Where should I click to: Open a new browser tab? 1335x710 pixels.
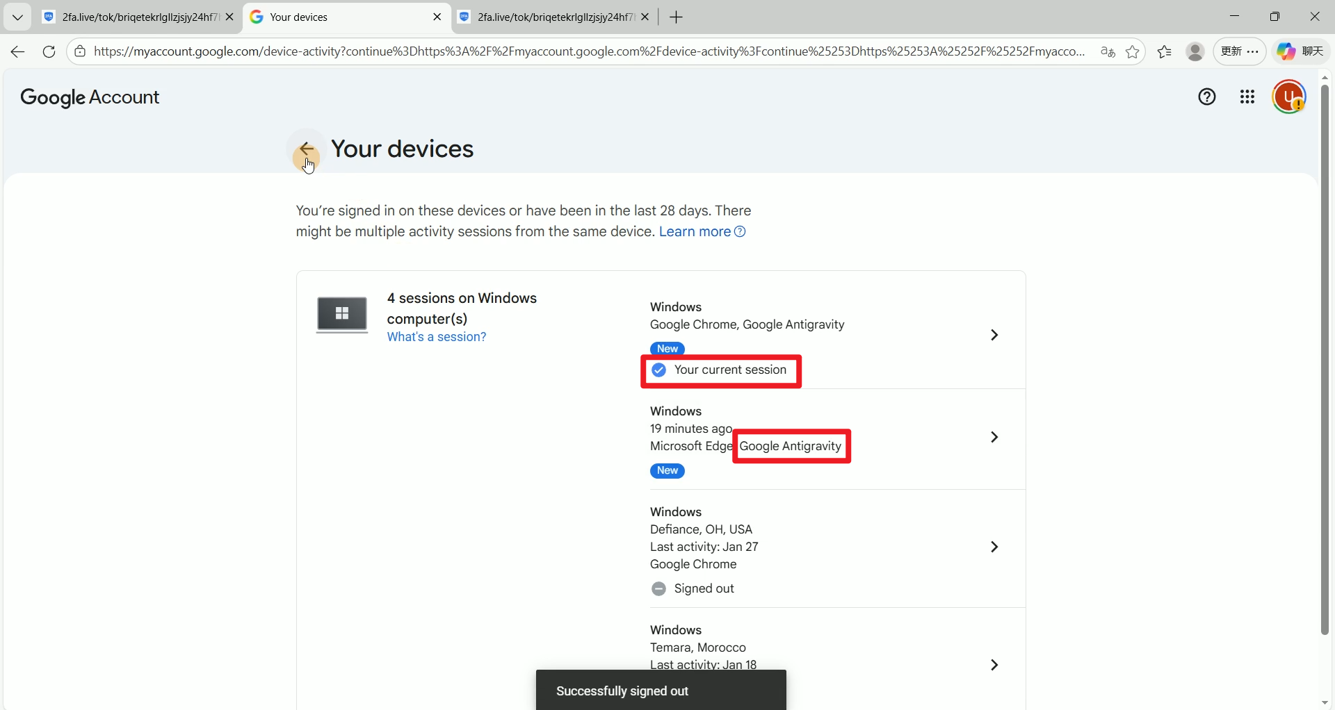tap(676, 17)
